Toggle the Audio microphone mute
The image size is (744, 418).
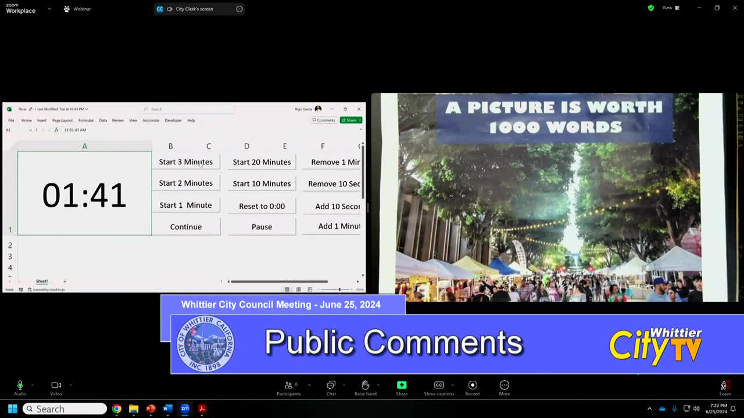point(20,385)
